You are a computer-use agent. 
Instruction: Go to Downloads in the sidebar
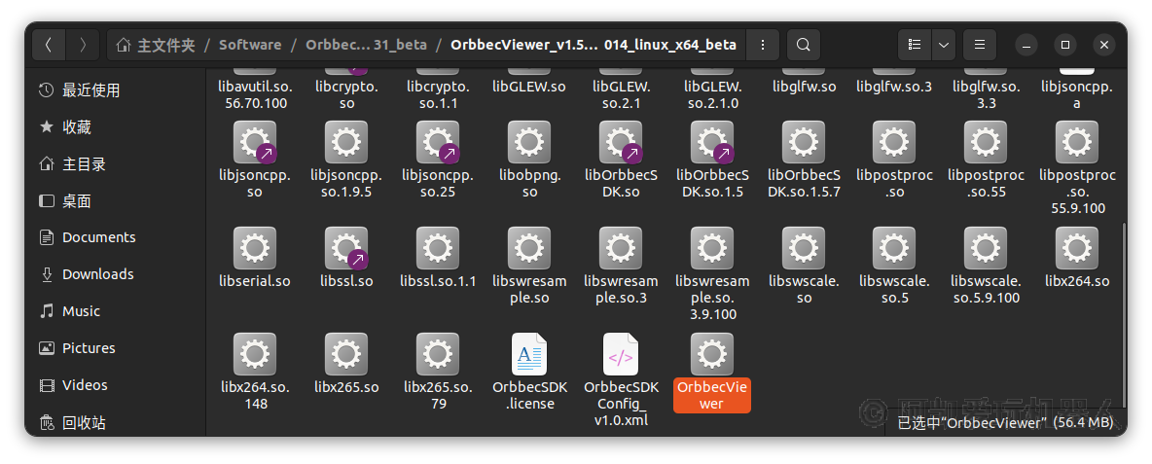click(x=97, y=274)
